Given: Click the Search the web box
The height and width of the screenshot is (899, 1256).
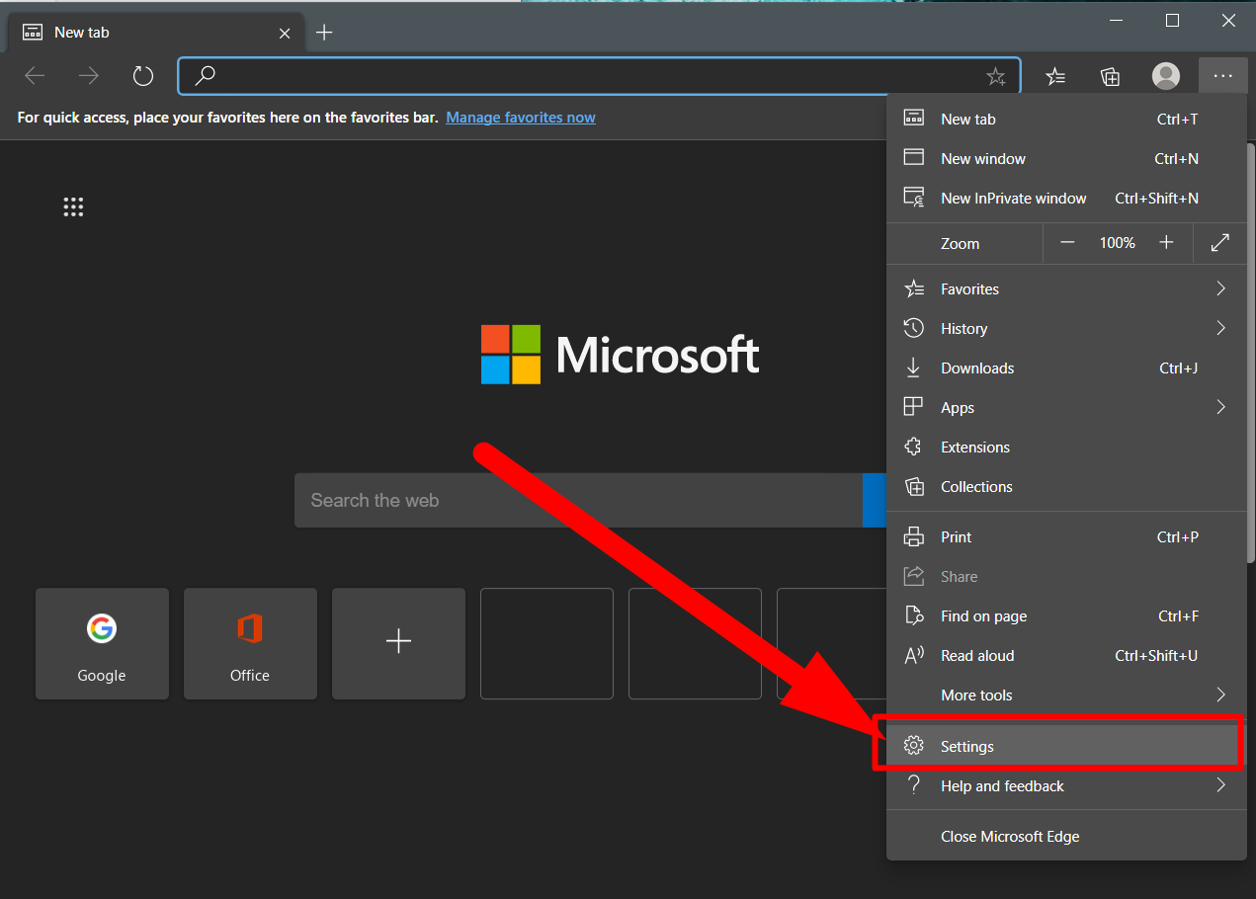Looking at the screenshot, I should click(578, 500).
